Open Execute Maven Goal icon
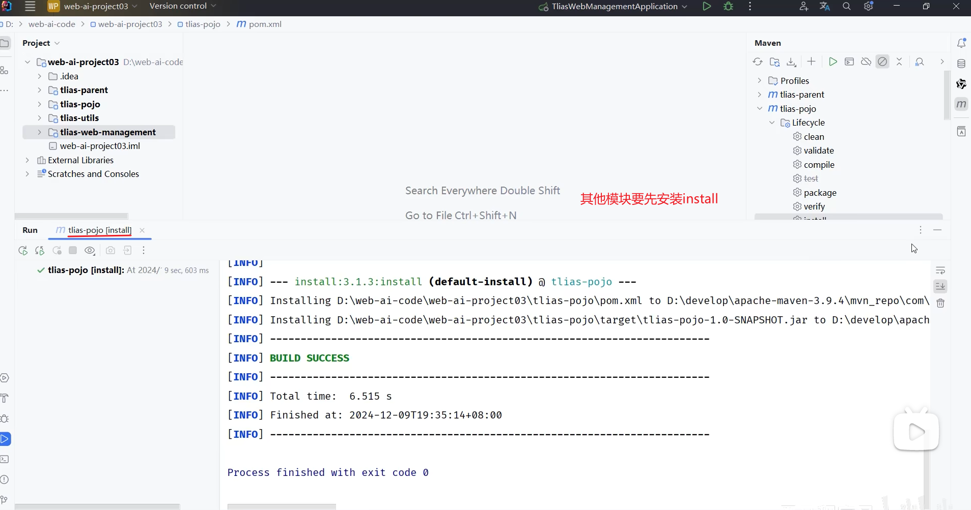Viewport: 971px width, 510px height. [849, 62]
